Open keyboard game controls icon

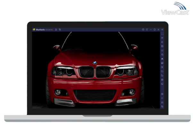tap(162, 50)
